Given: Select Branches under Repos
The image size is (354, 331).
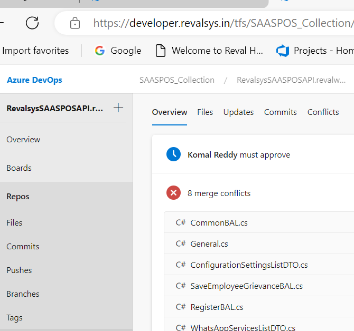Looking at the screenshot, I should [x=23, y=294].
